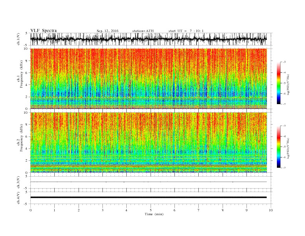Click the "5" tick on the ch.4(V) axis
This screenshot has width=305, height=236.
27,192
